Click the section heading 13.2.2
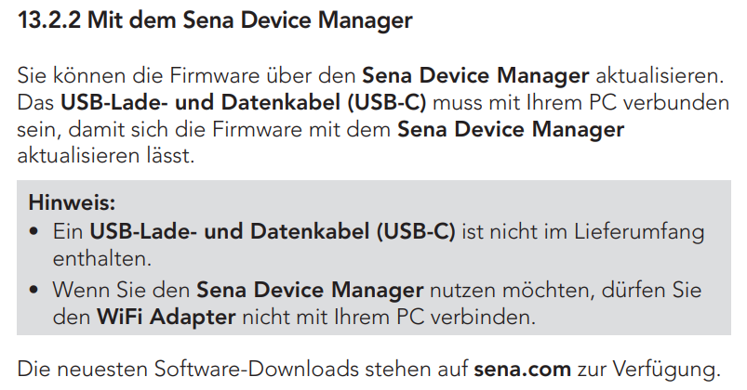The height and width of the screenshot is (390, 747). point(214,19)
